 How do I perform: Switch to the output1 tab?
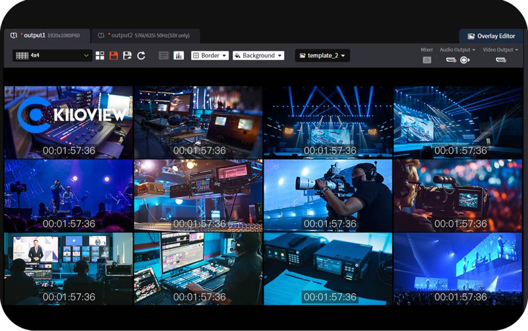47,36
